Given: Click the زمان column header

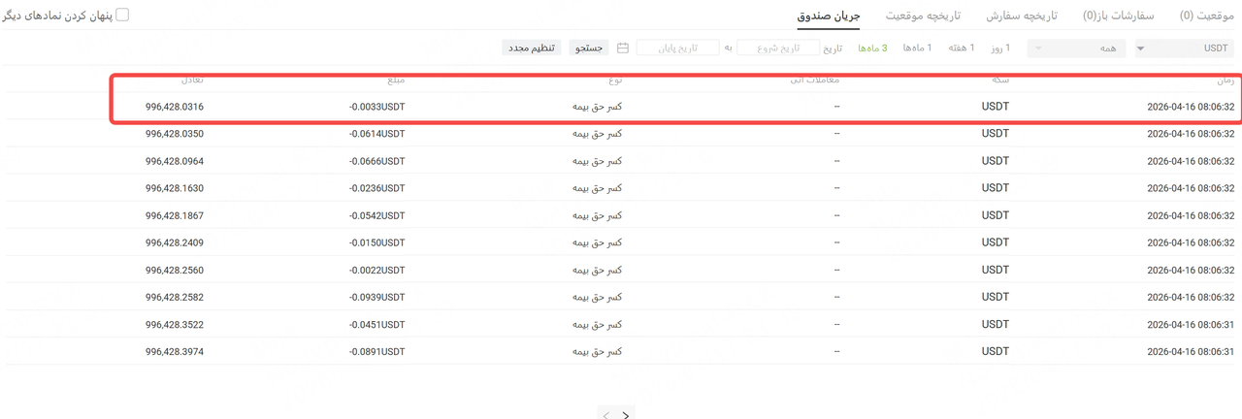Looking at the screenshot, I should (x=1226, y=81).
